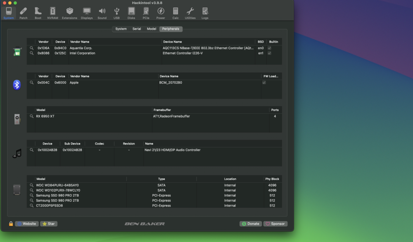Click the Location column header in disks
Viewport: 413px width, 242px height.
[x=230, y=179]
